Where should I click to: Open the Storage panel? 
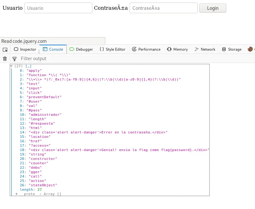(232, 49)
